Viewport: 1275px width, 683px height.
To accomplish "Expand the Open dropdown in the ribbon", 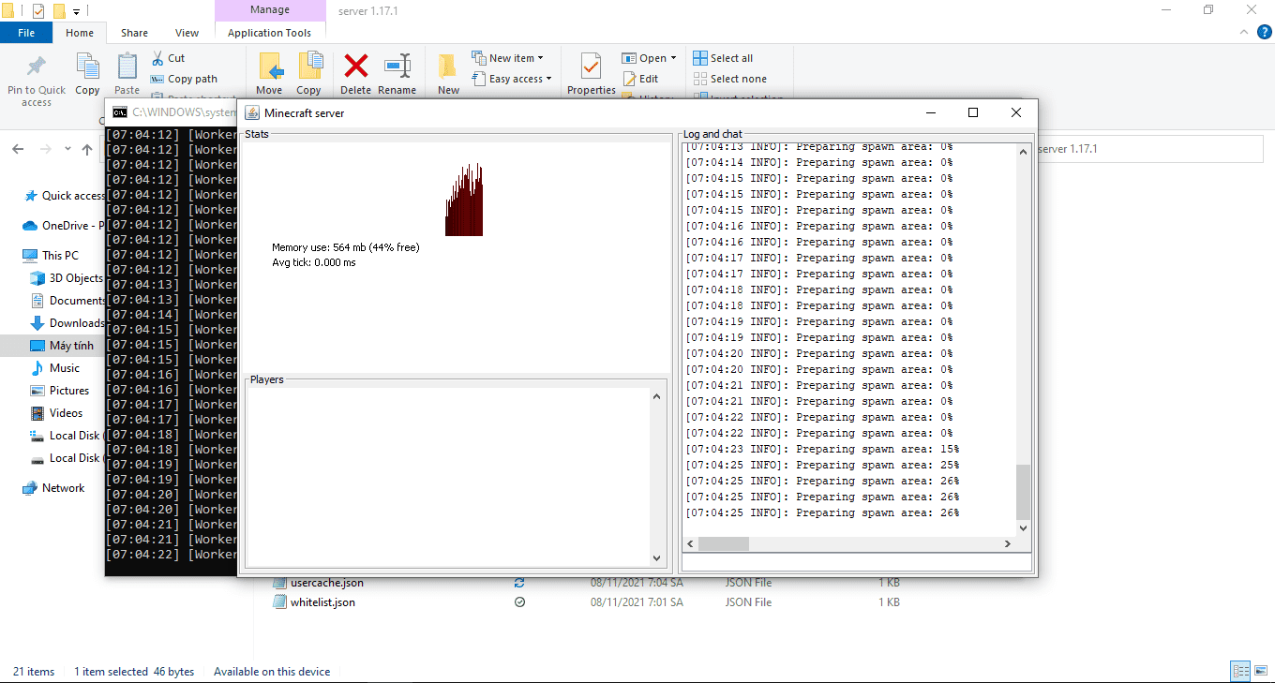I will point(649,58).
